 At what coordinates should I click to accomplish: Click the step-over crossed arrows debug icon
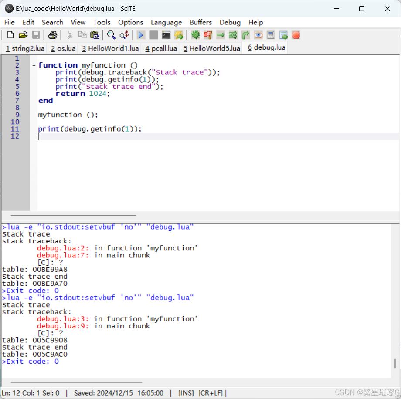click(233, 35)
